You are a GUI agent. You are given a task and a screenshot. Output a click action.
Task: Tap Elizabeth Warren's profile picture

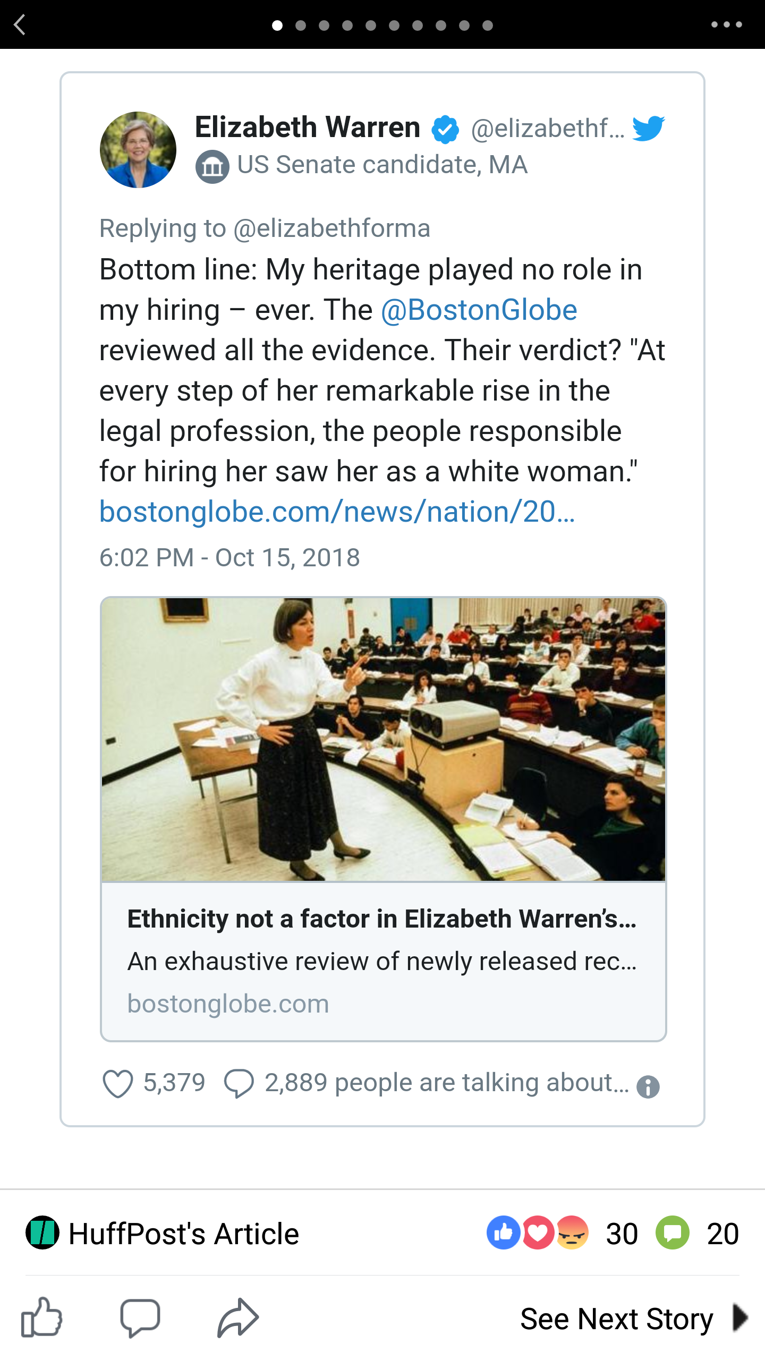pos(138,150)
